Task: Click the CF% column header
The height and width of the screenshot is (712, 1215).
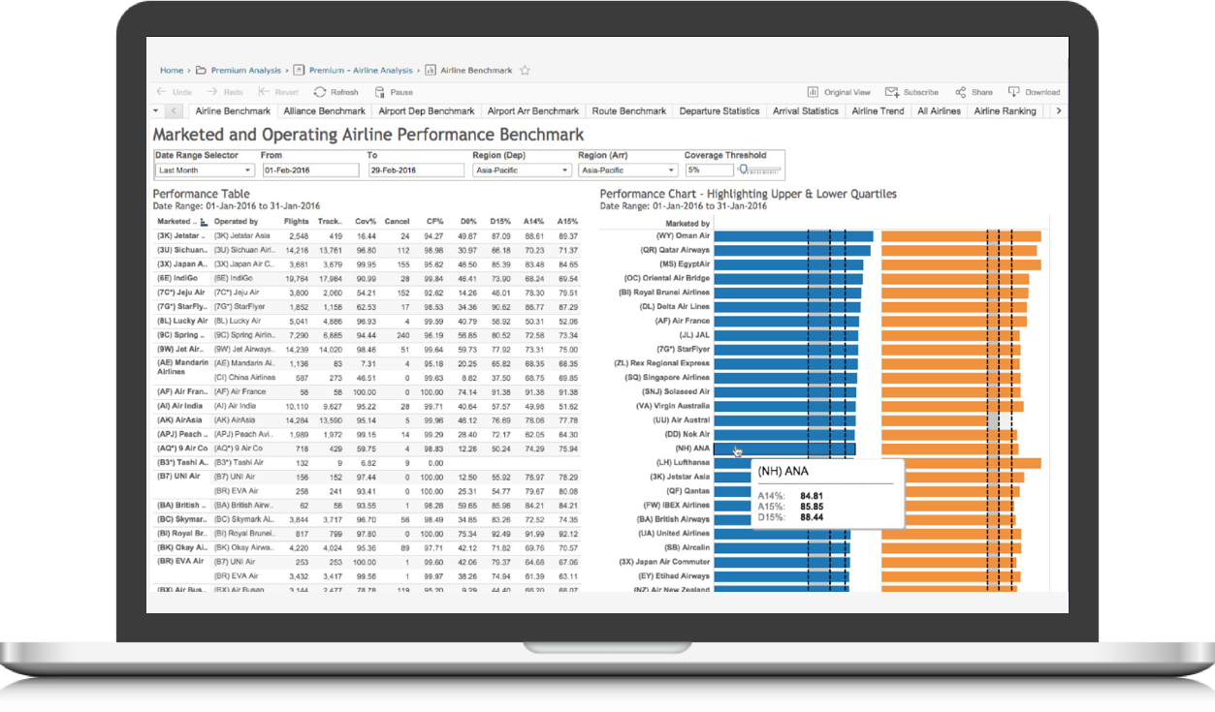Action: tap(434, 222)
